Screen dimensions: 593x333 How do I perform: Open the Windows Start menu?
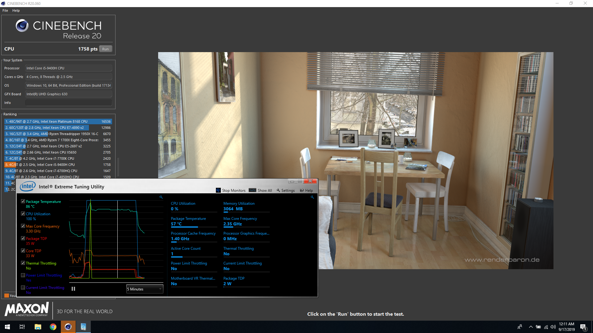pyautogui.click(x=7, y=327)
